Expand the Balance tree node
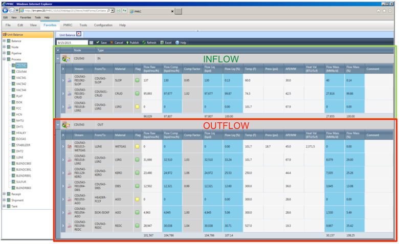Viewport: 399px width, 244px height. click(4, 40)
